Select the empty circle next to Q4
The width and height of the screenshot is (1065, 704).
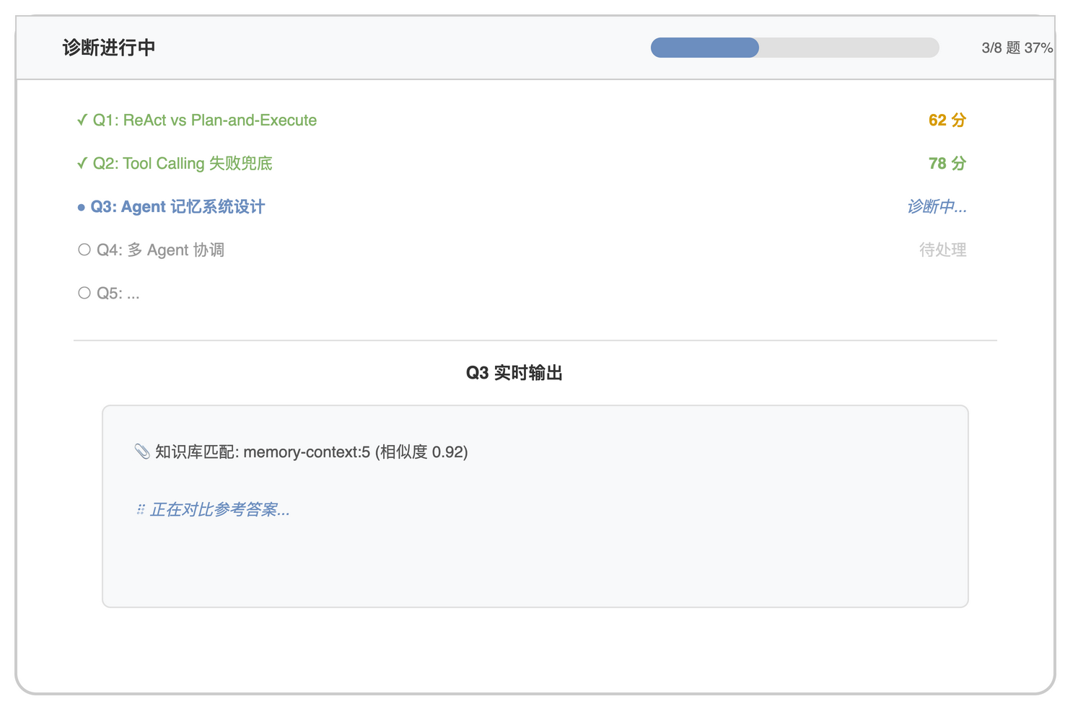84,250
